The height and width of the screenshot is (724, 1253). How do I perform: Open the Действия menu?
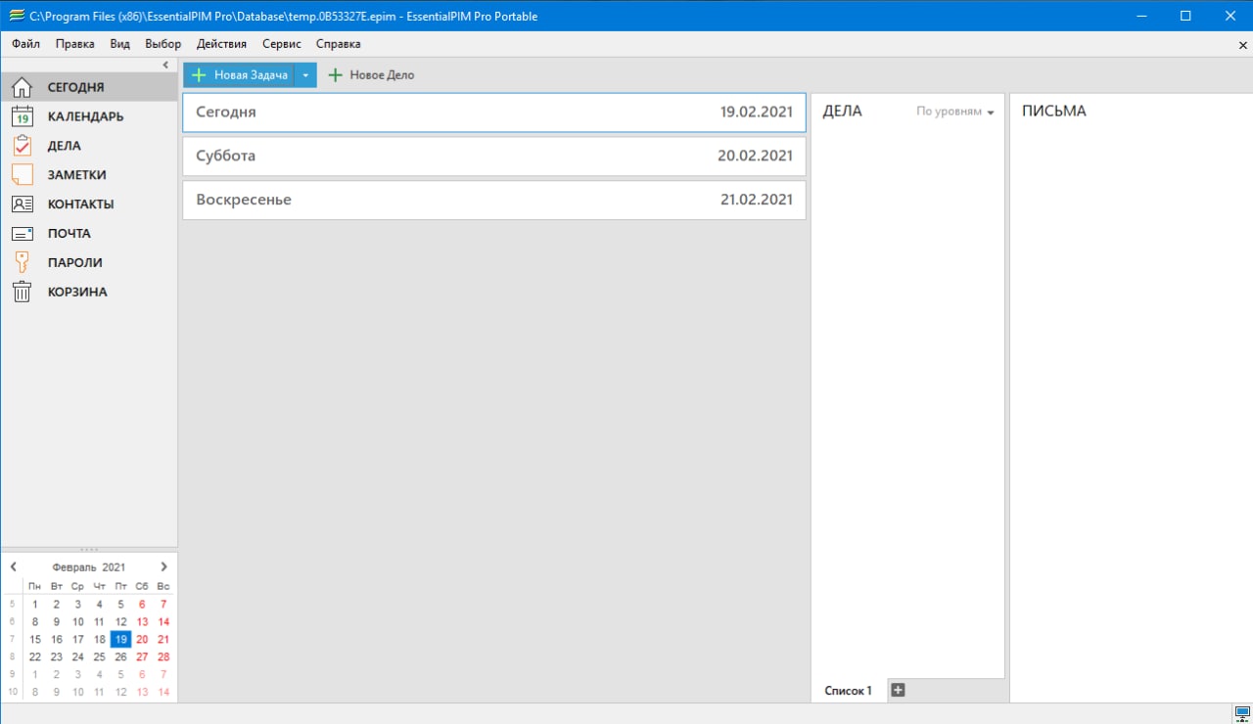222,44
